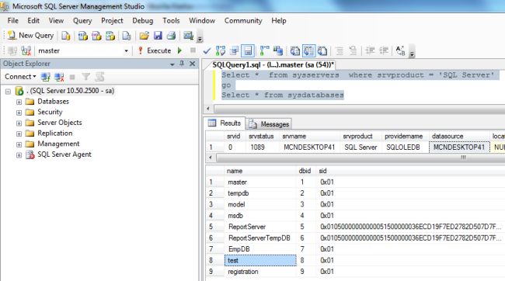Specify values for template parameters
This screenshot has height=281, width=505.
(400, 50)
